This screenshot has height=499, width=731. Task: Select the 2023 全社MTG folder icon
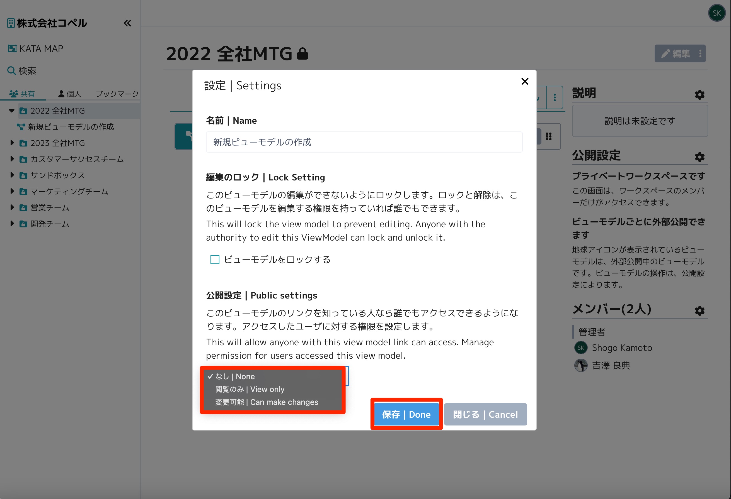(x=23, y=143)
